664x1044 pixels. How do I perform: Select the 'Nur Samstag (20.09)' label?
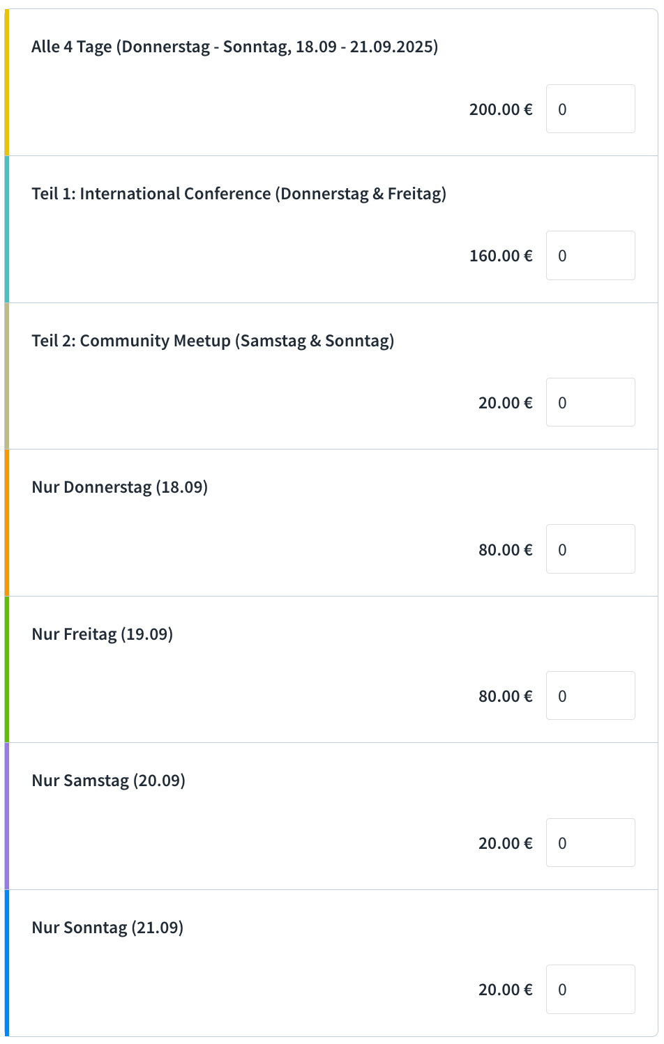(109, 781)
